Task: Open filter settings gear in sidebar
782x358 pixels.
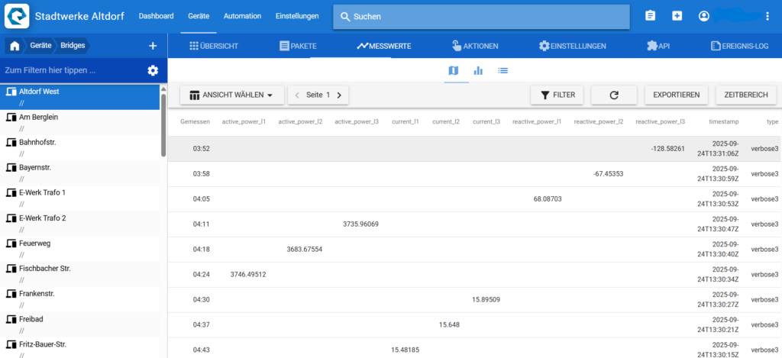Action: click(153, 70)
